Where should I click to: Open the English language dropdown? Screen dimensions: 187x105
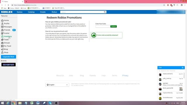coord(57,85)
